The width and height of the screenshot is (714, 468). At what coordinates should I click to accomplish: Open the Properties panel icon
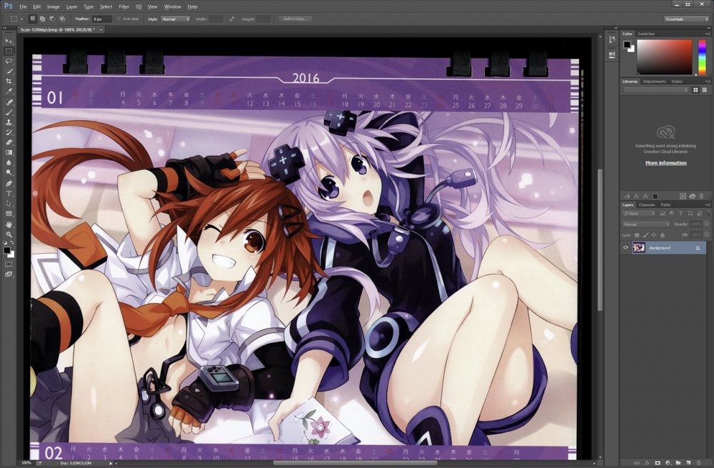(612, 54)
